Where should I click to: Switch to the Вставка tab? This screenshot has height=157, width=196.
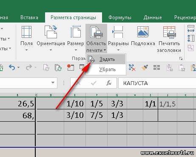coord(29,17)
